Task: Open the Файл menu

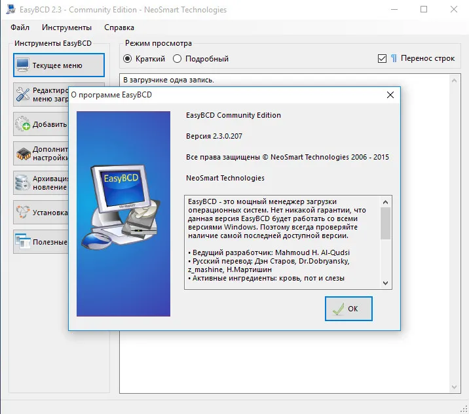Action: [20, 27]
